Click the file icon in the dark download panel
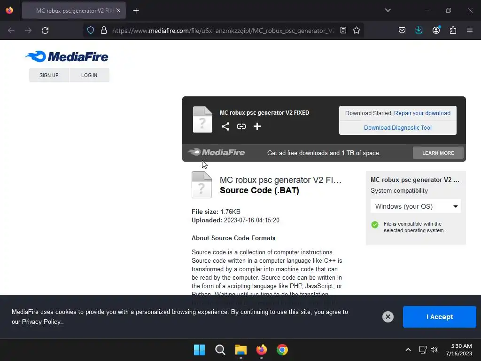The width and height of the screenshot is (481, 361). point(202,119)
